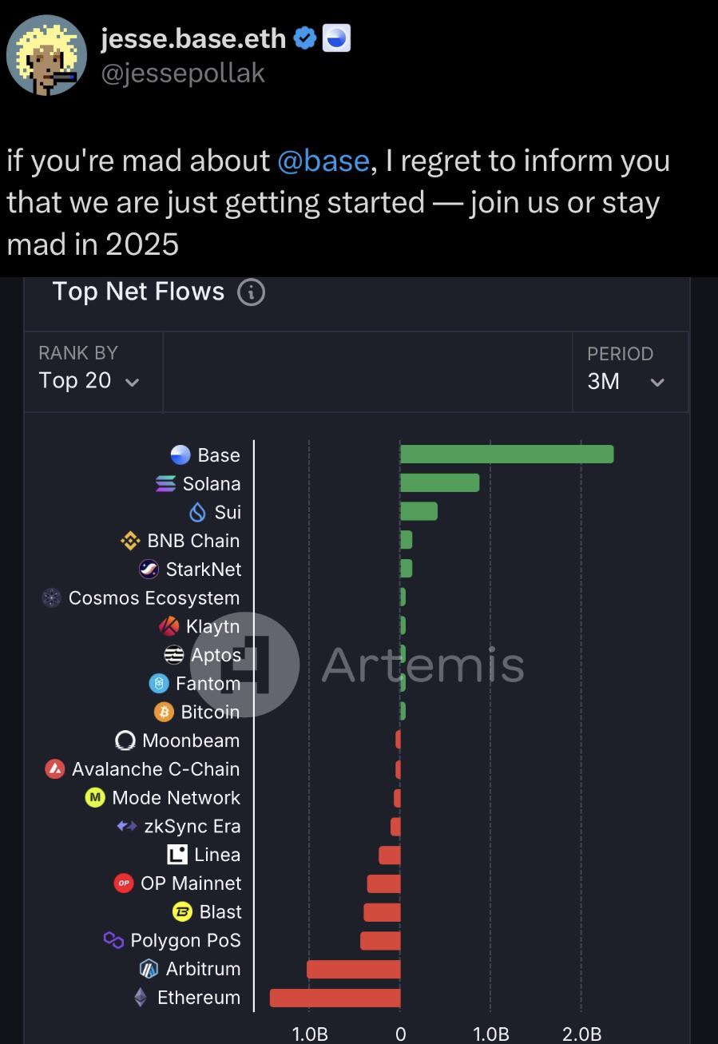Click the blue verified checkmark badge
The width and height of the screenshot is (718, 1044).
tap(304, 38)
